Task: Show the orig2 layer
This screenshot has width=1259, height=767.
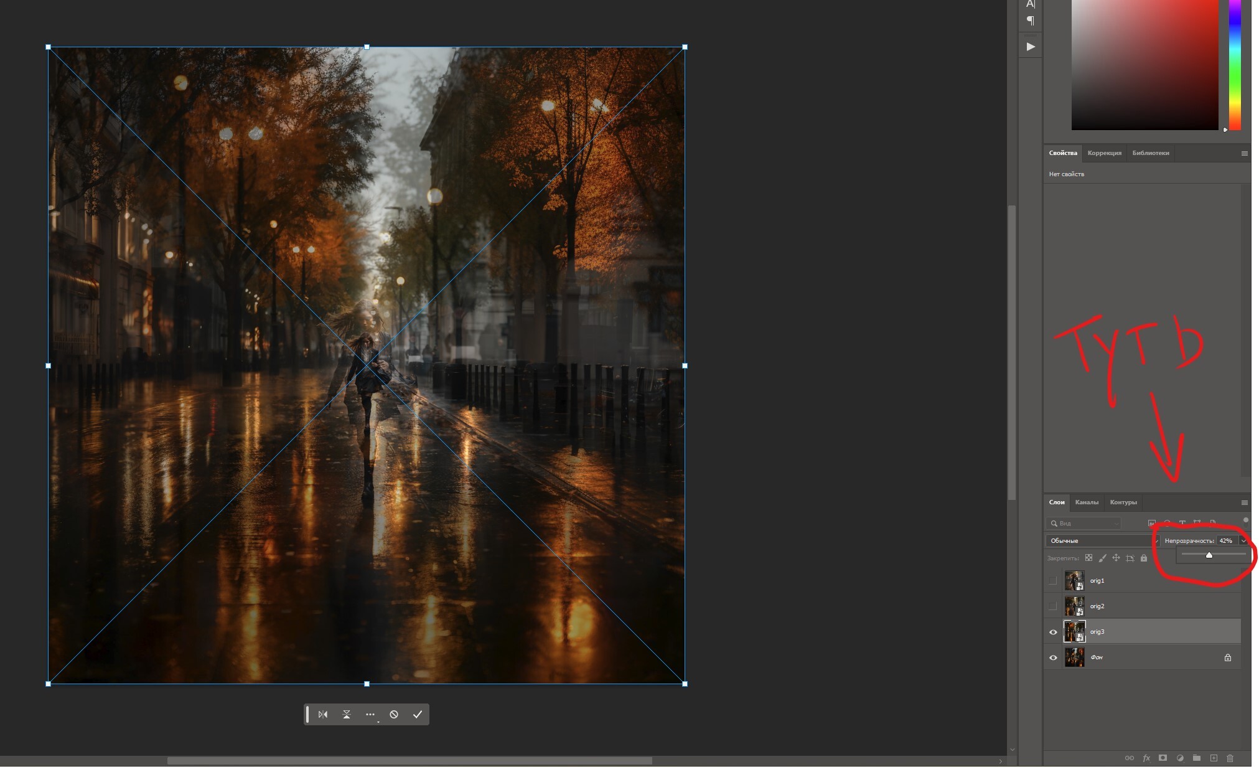Action: (1053, 606)
